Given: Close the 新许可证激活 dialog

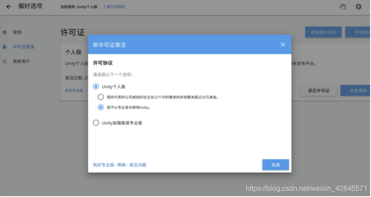Looking at the screenshot, I should 283,45.
